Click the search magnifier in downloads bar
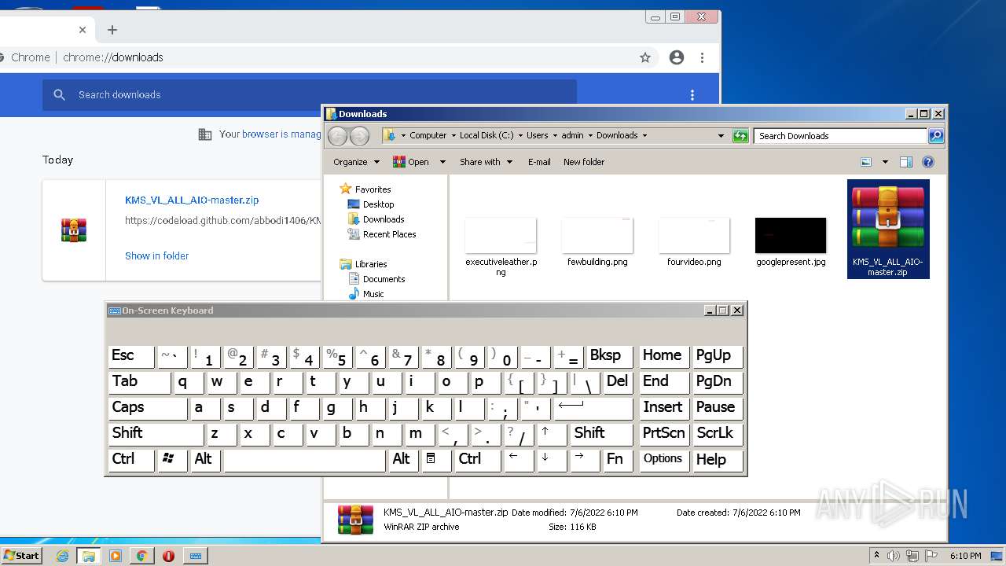Screen dimensions: 1006x566 (60, 95)
